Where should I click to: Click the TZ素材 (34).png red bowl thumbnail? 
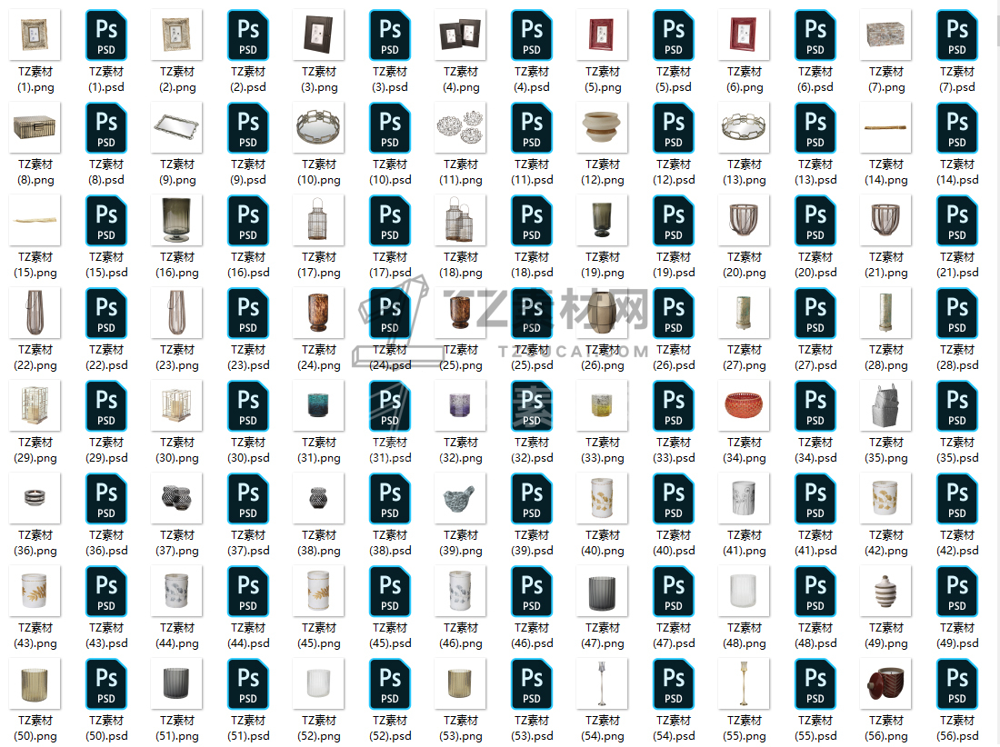[x=745, y=406]
